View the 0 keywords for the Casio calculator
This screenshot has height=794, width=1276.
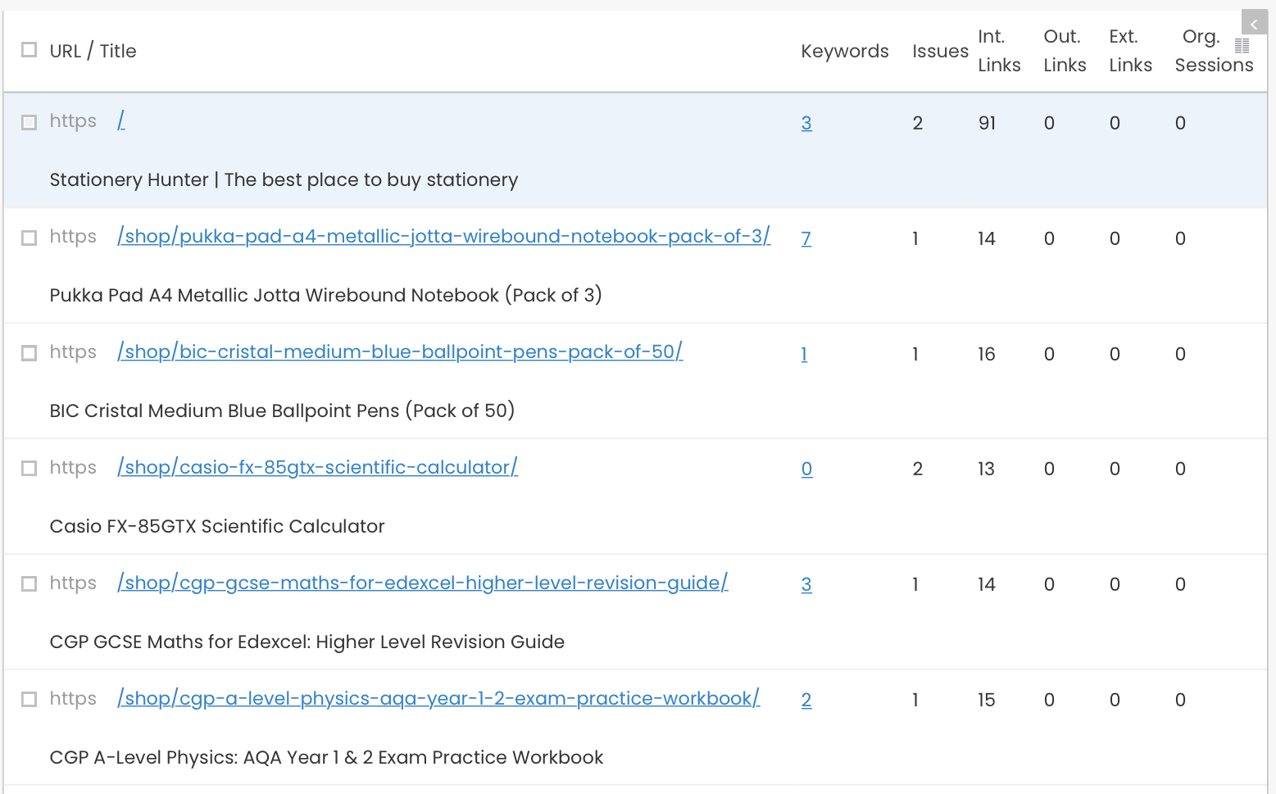(807, 469)
